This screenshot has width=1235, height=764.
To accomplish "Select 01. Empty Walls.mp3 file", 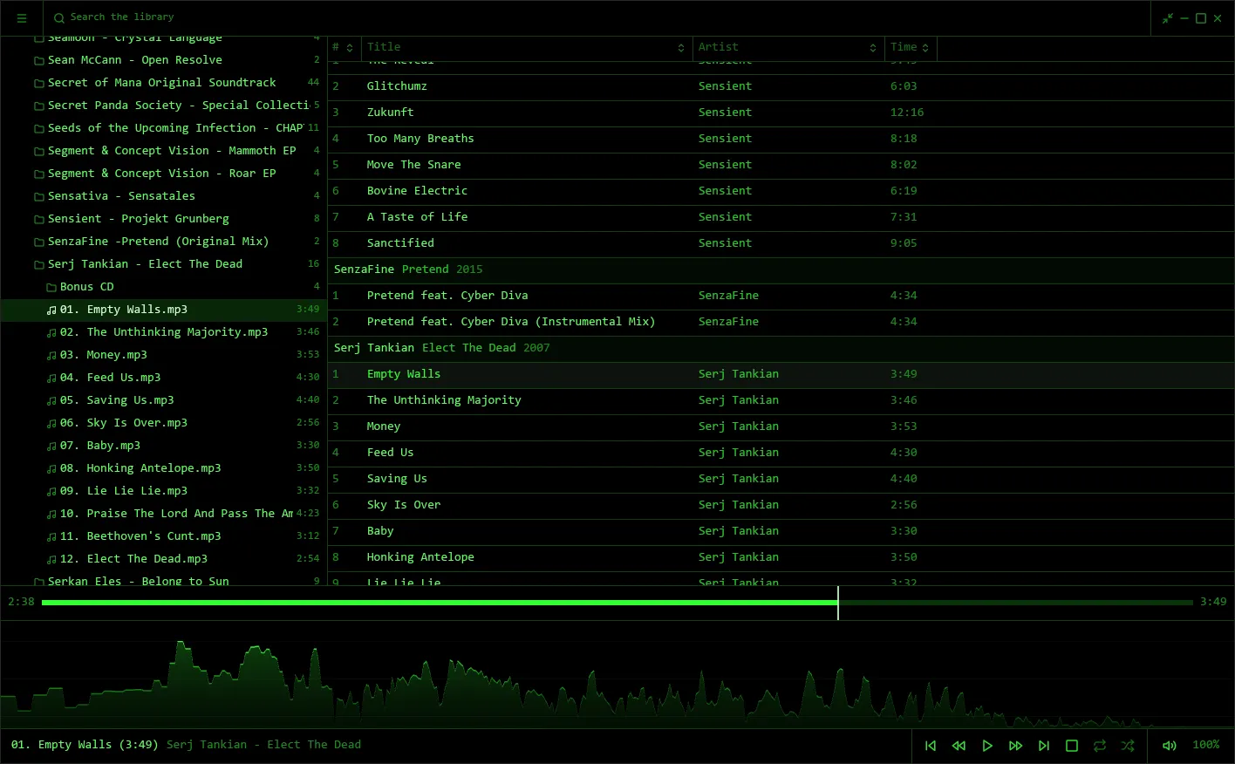I will (164, 310).
